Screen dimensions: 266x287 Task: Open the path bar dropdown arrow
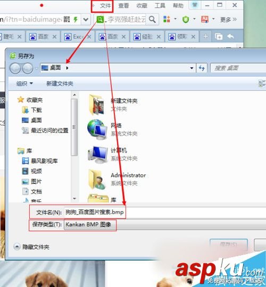point(192,68)
